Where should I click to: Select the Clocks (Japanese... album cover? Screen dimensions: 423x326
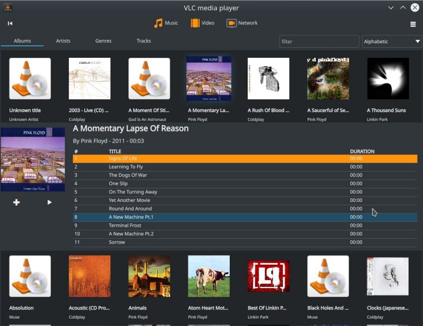click(388, 276)
